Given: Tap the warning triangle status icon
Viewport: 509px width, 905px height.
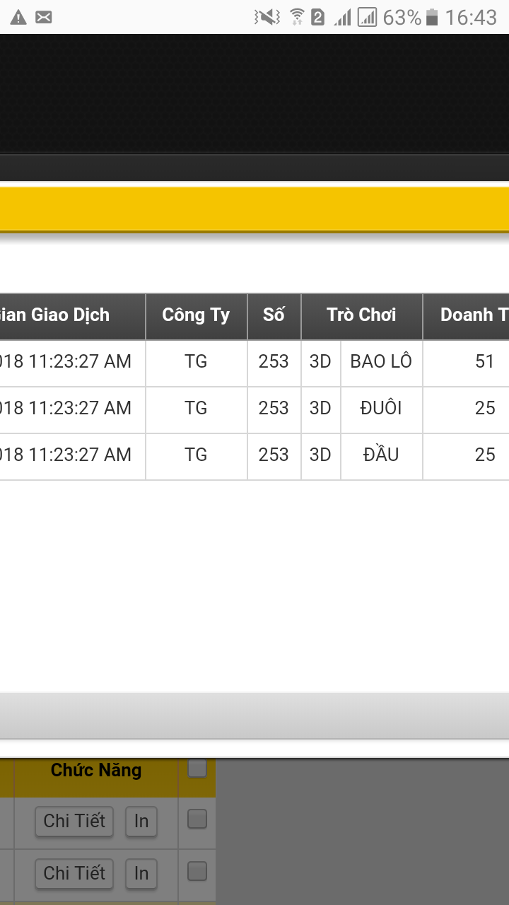Looking at the screenshot, I should pyautogui.click(x=18, y=17).
